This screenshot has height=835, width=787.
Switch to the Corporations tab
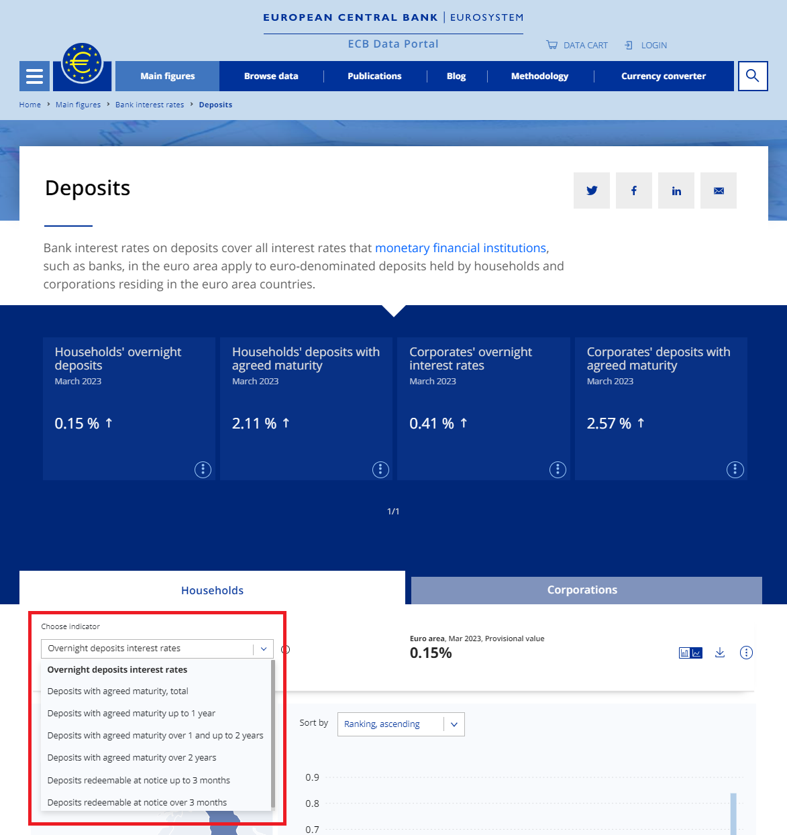[x=582, y=590]
